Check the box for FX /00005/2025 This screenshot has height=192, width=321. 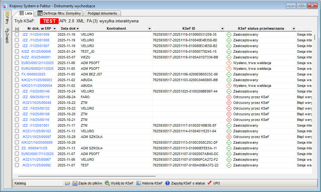coord(17,74)
